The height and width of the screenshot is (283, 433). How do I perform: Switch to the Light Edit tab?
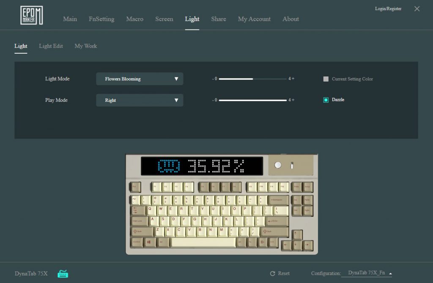click(x=51, y=46)
